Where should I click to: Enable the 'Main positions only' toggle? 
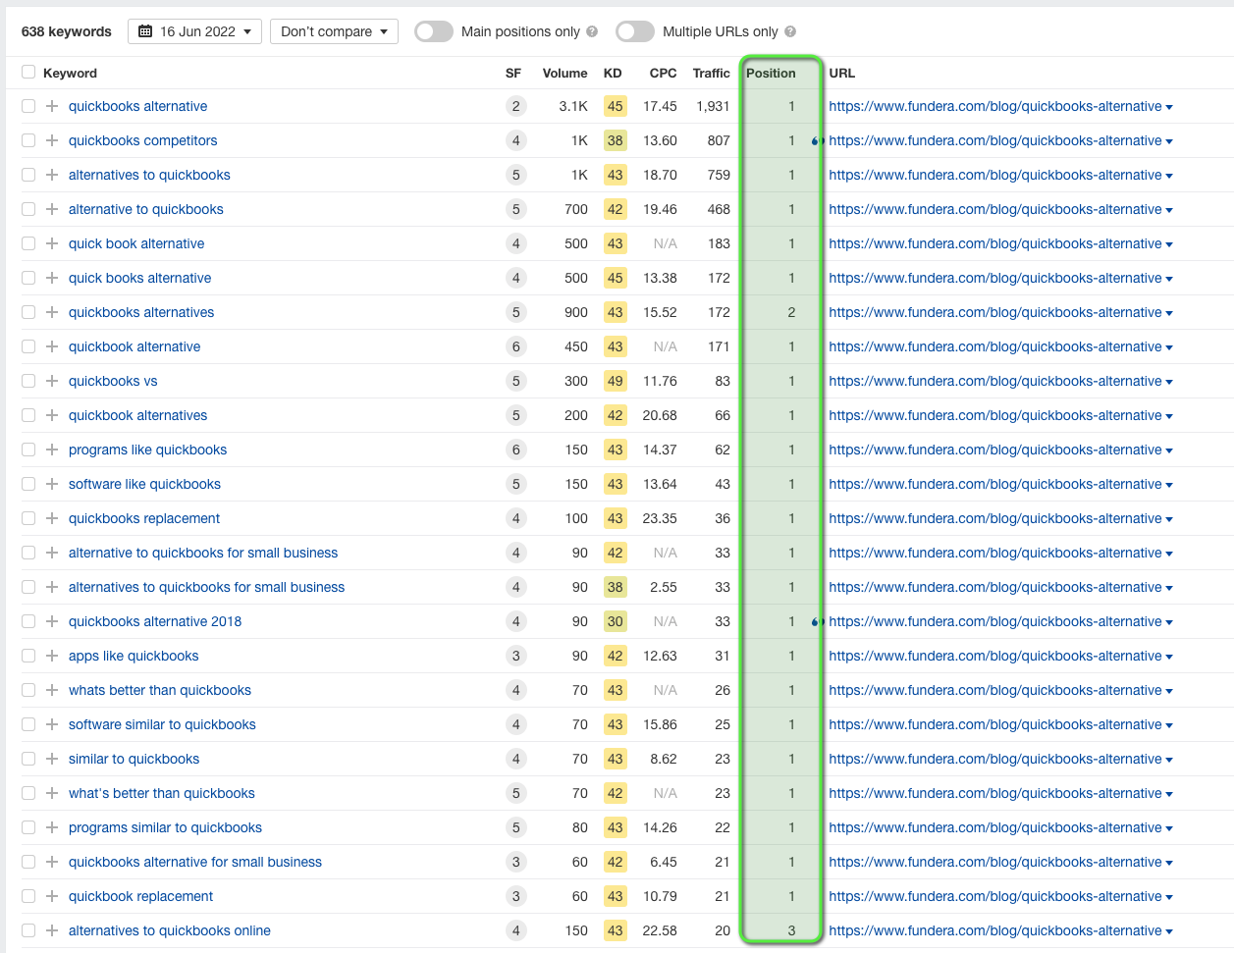coord(434,31)
